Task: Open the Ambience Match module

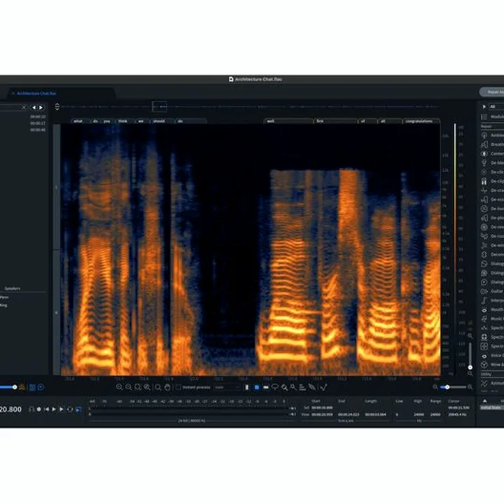Action: (492, 135)
